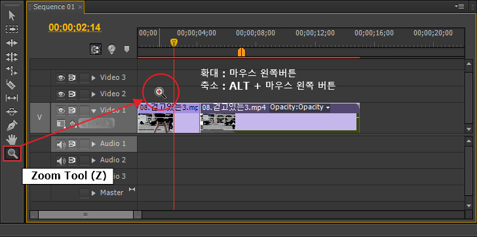This screenshot has height=237, width=477.
Task: Expand the Audio 1 track
Action: [x=94, y=144]
